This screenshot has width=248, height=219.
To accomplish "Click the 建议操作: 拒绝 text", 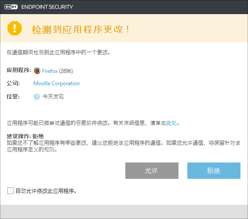I will pos(25,136).
